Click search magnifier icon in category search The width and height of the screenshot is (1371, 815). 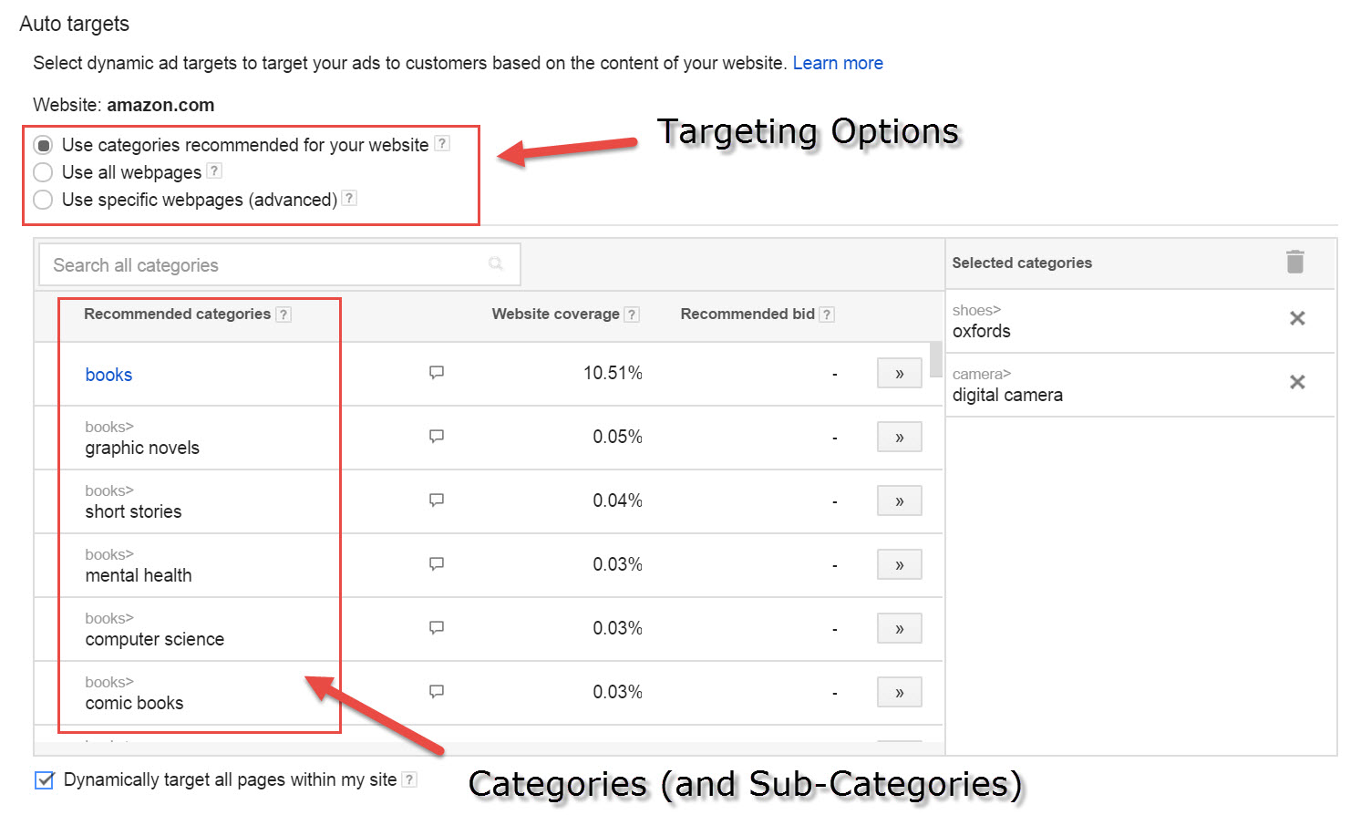pos(496,264)
